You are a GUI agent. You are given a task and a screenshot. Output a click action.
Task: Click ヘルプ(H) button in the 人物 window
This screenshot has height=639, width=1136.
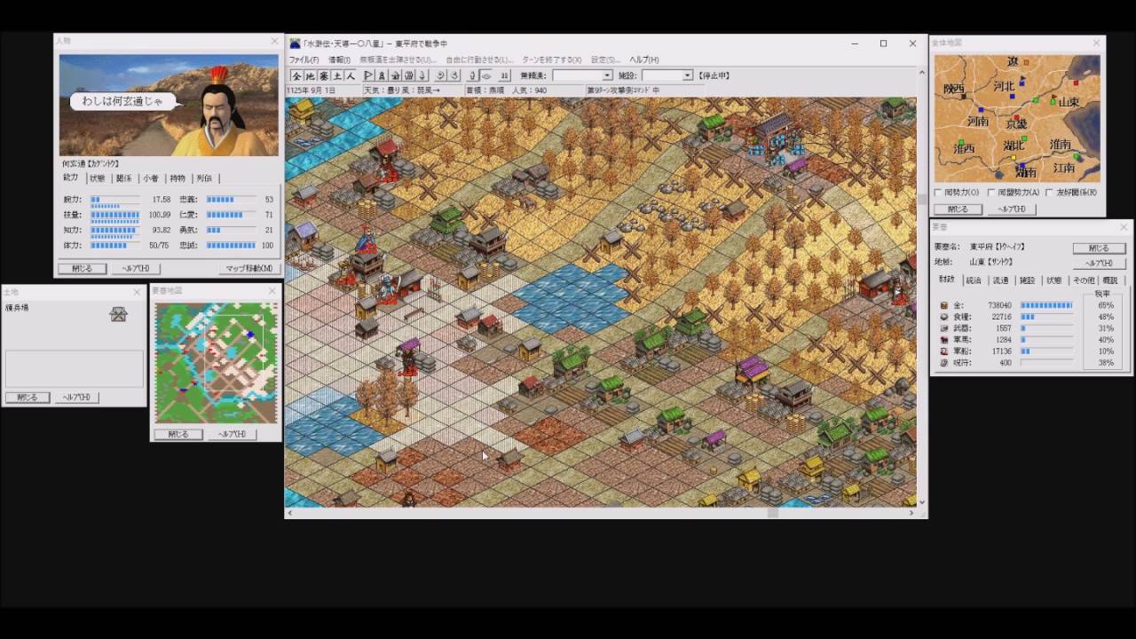(x=136, y=269)
